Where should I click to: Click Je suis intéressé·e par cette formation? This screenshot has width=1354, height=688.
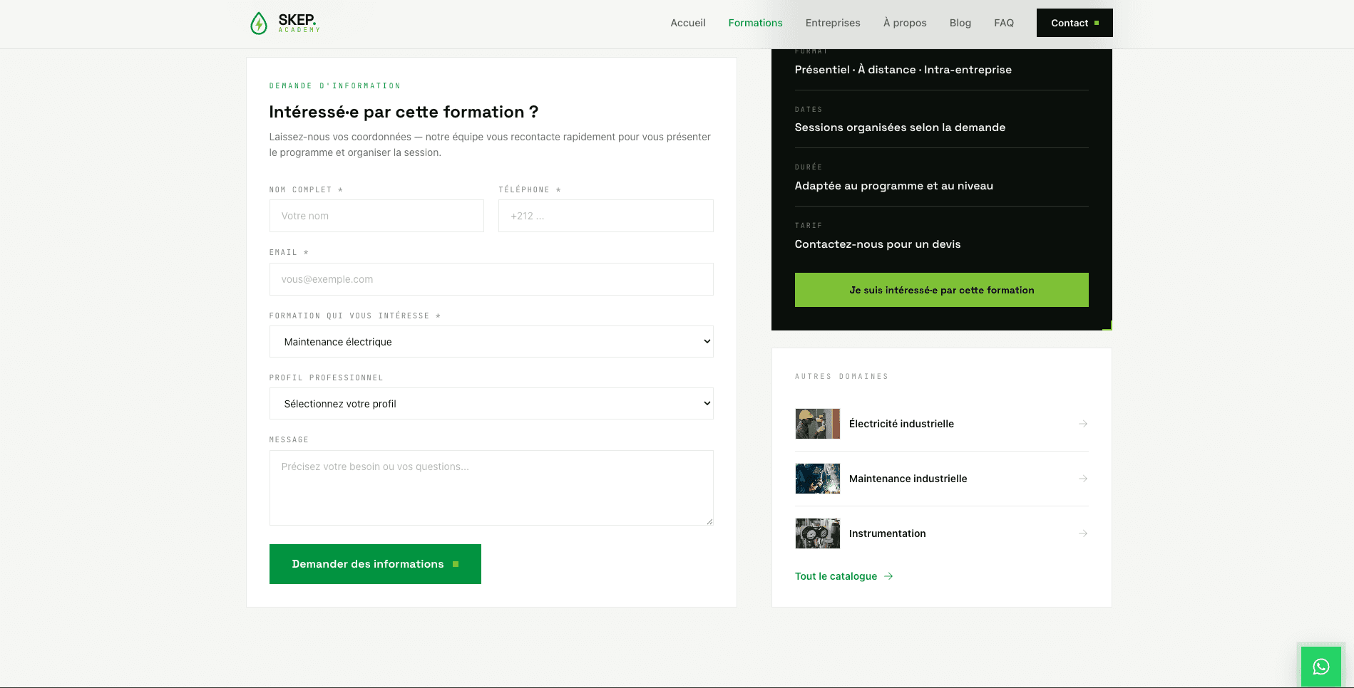[x=941, y=290]
